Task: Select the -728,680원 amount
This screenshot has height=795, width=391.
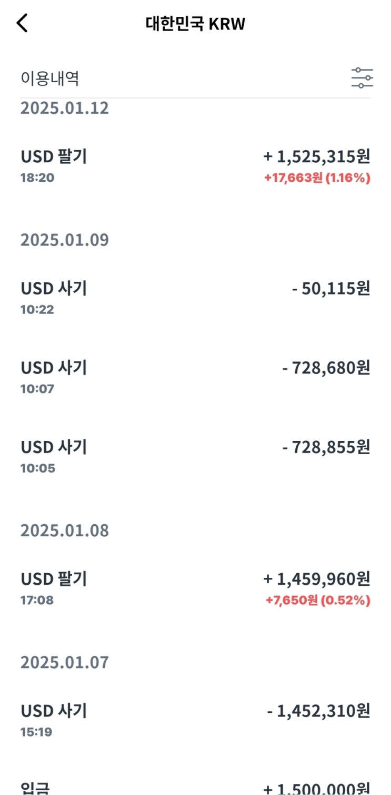Action: click(326, 368)
